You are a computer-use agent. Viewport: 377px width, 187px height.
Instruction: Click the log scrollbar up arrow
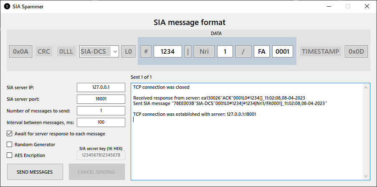pos(366,87)
